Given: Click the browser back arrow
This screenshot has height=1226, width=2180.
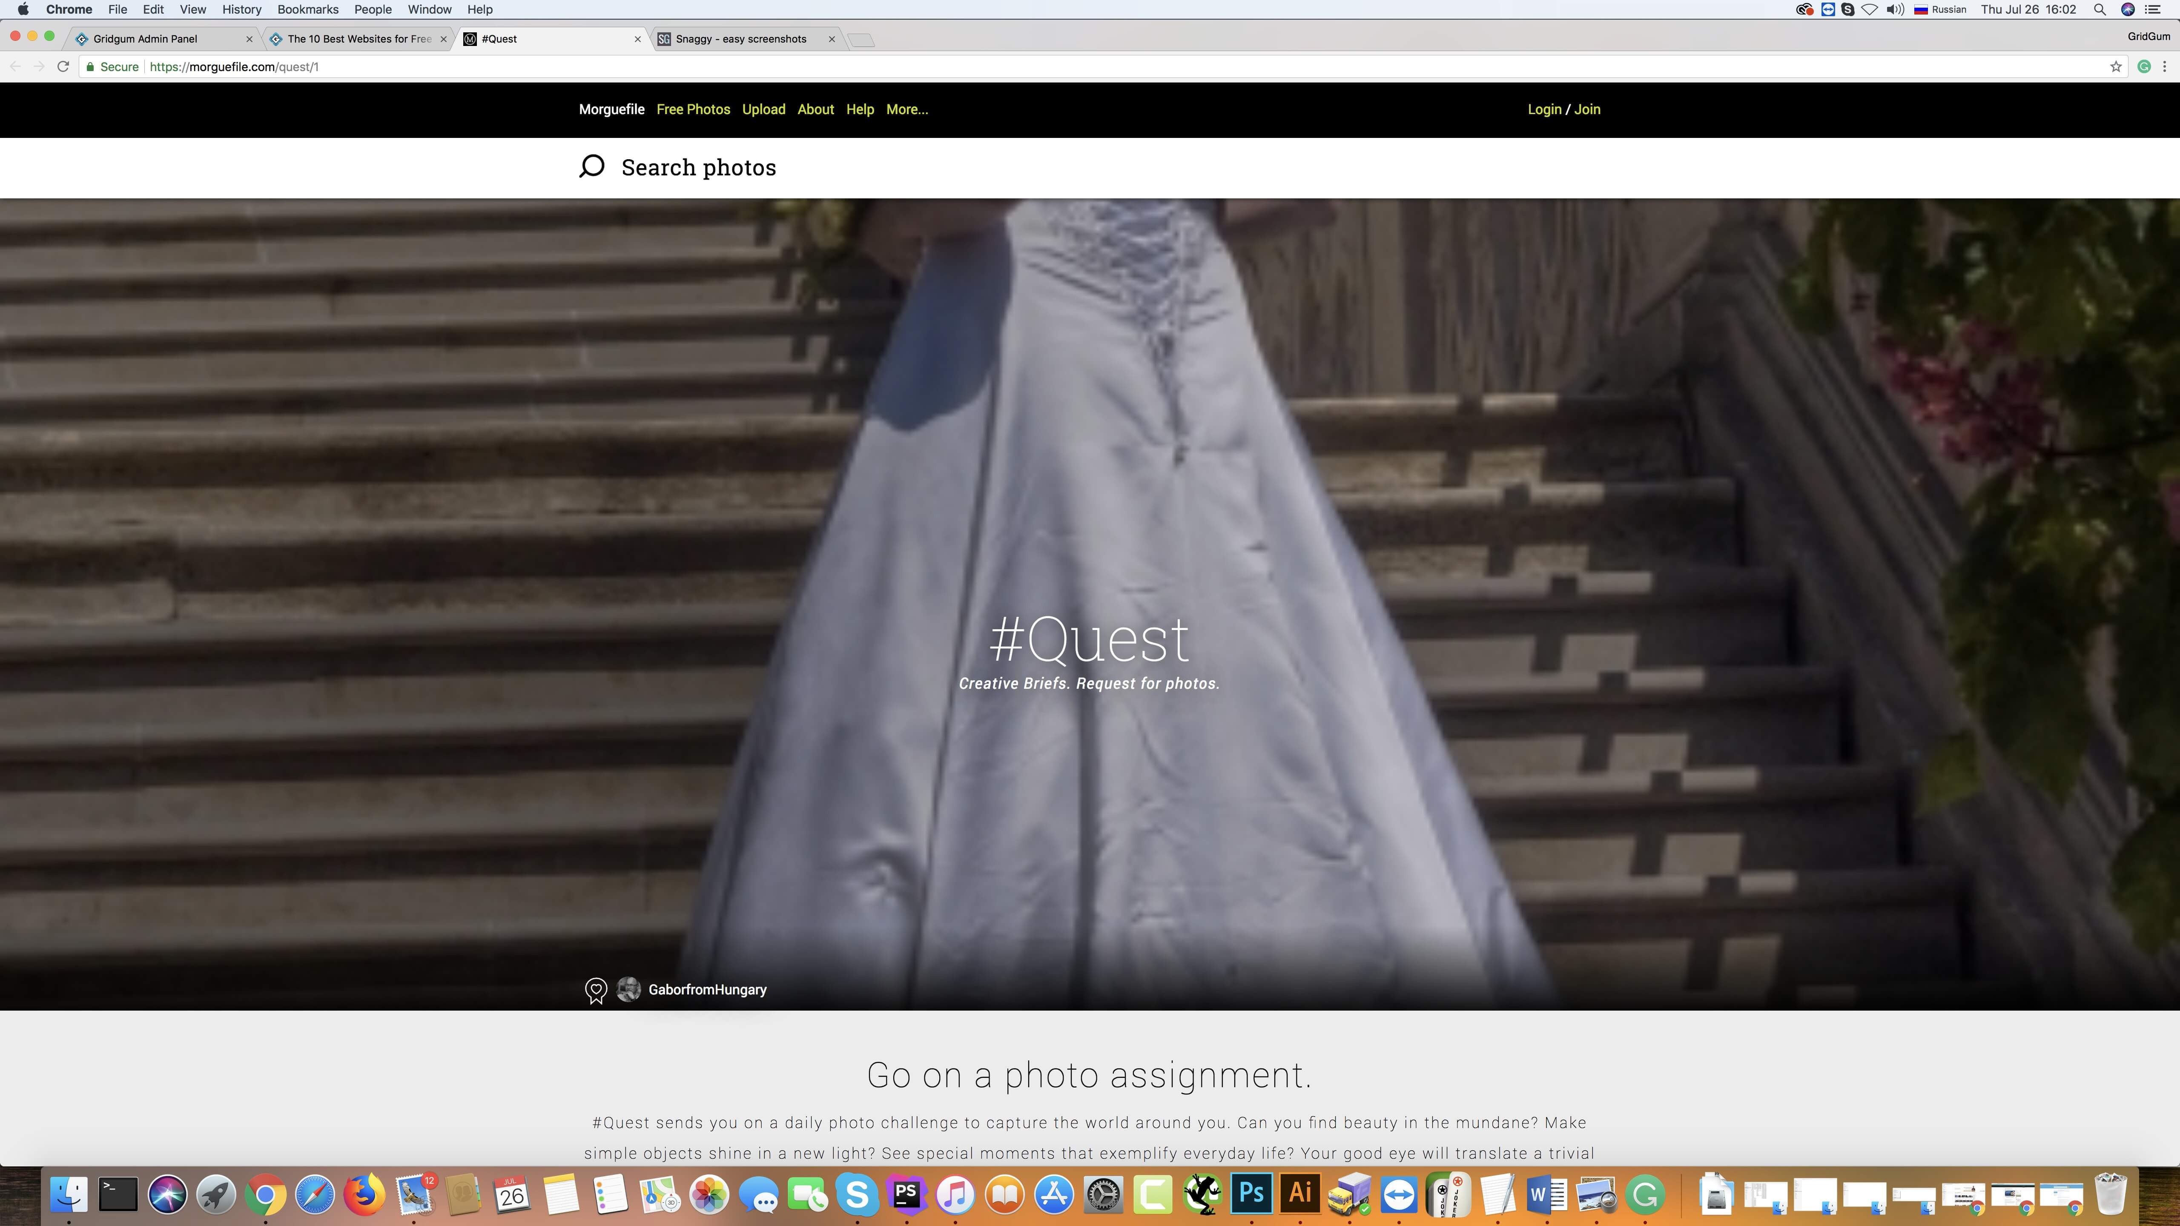Looking at the screenshot, I should [x=15, y=67].
